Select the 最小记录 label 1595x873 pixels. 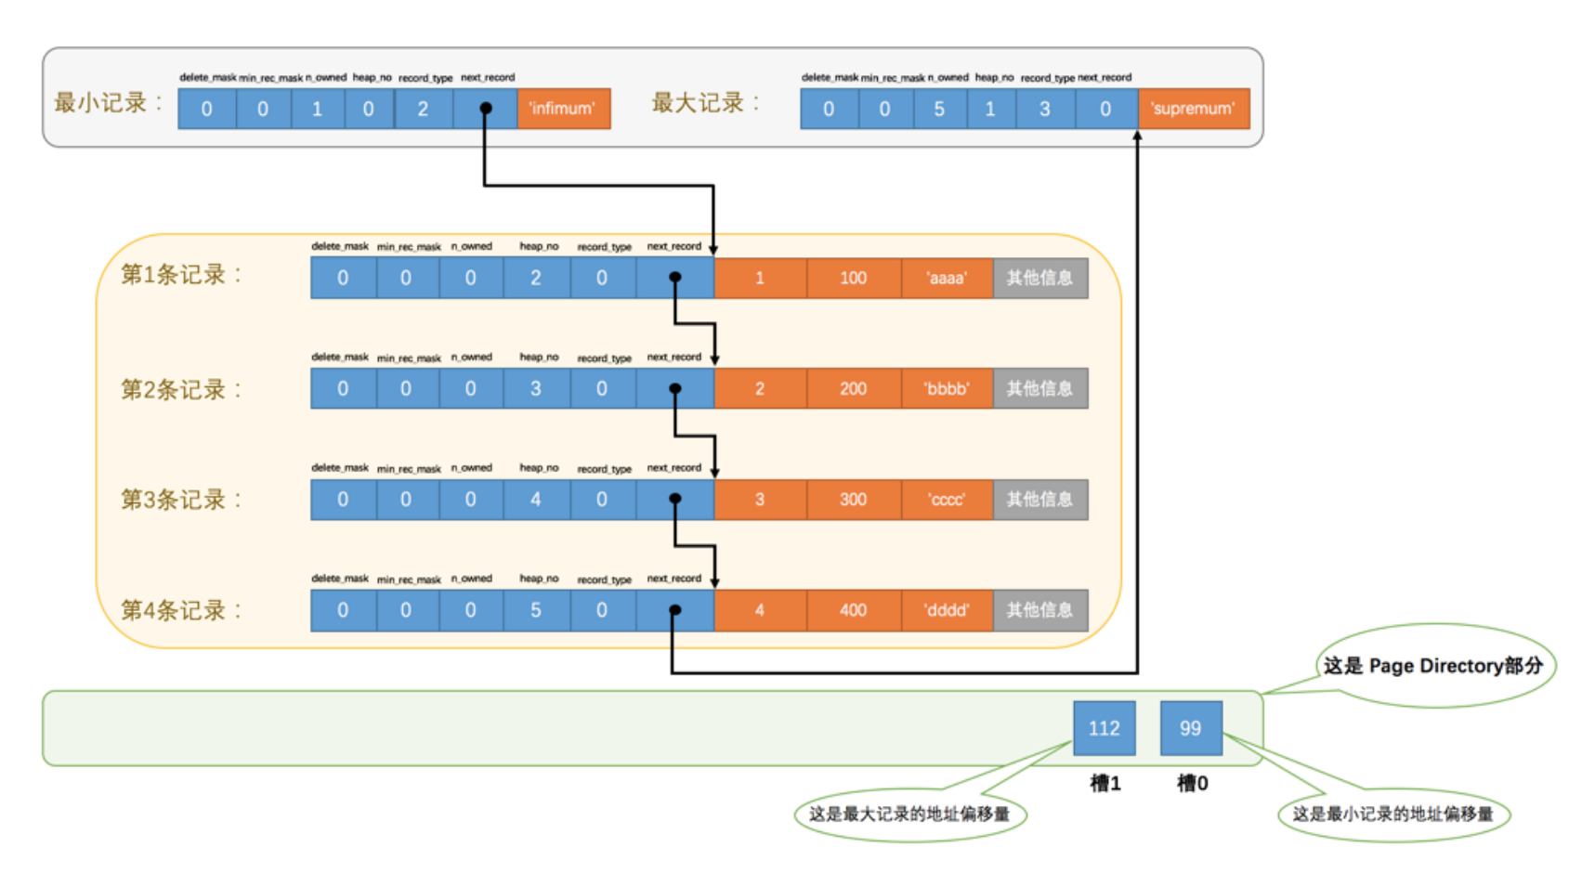point(108,102)
